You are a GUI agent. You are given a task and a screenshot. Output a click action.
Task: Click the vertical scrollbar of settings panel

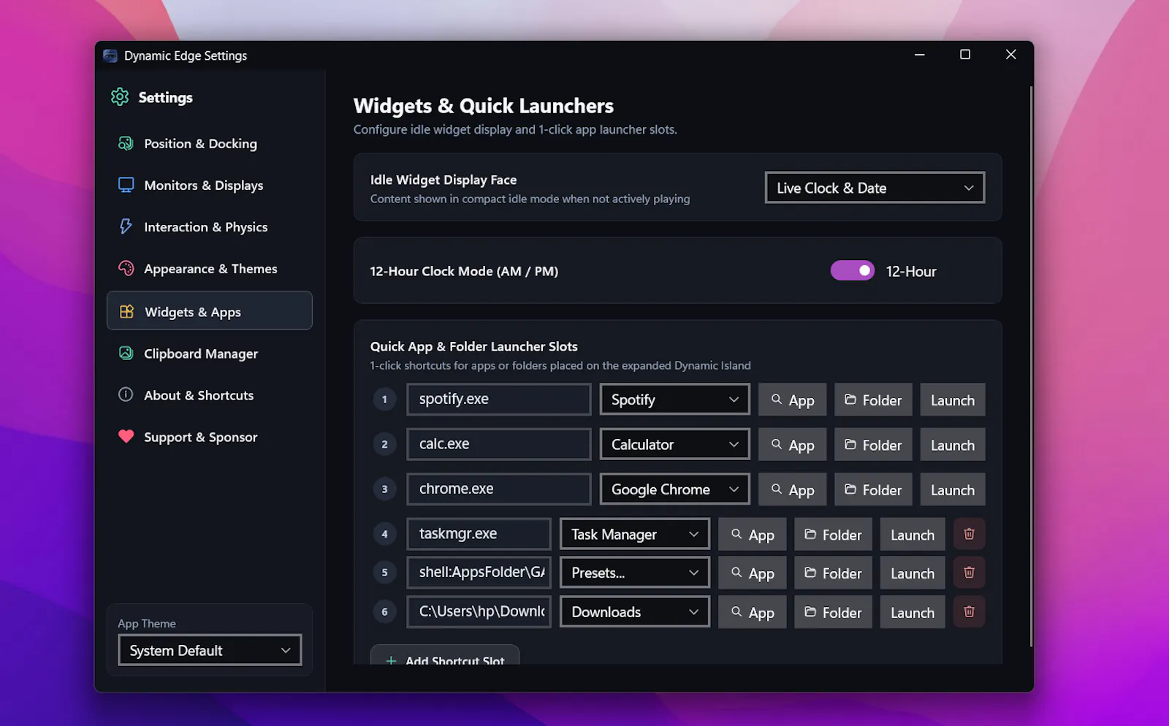pos(1031,365)
